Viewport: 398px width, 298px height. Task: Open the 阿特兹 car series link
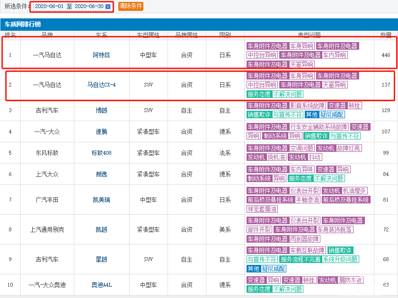(x=101, y=55)
